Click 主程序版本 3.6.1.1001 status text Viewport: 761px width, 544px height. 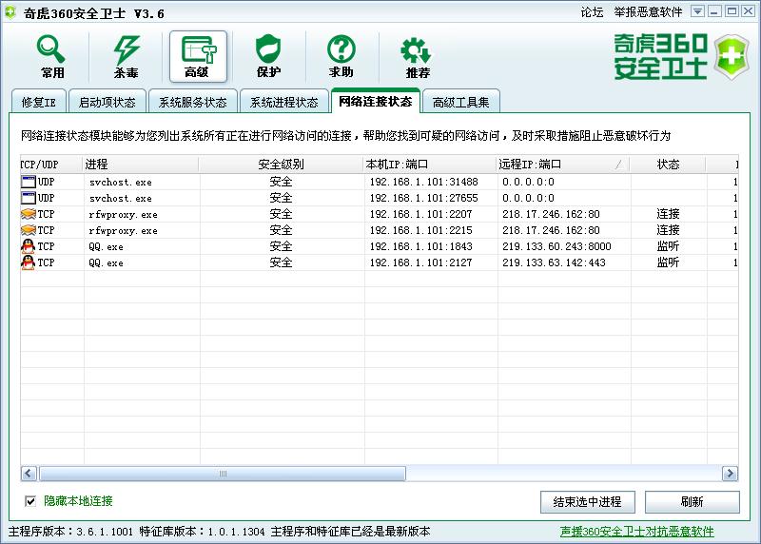pos(70,532)
